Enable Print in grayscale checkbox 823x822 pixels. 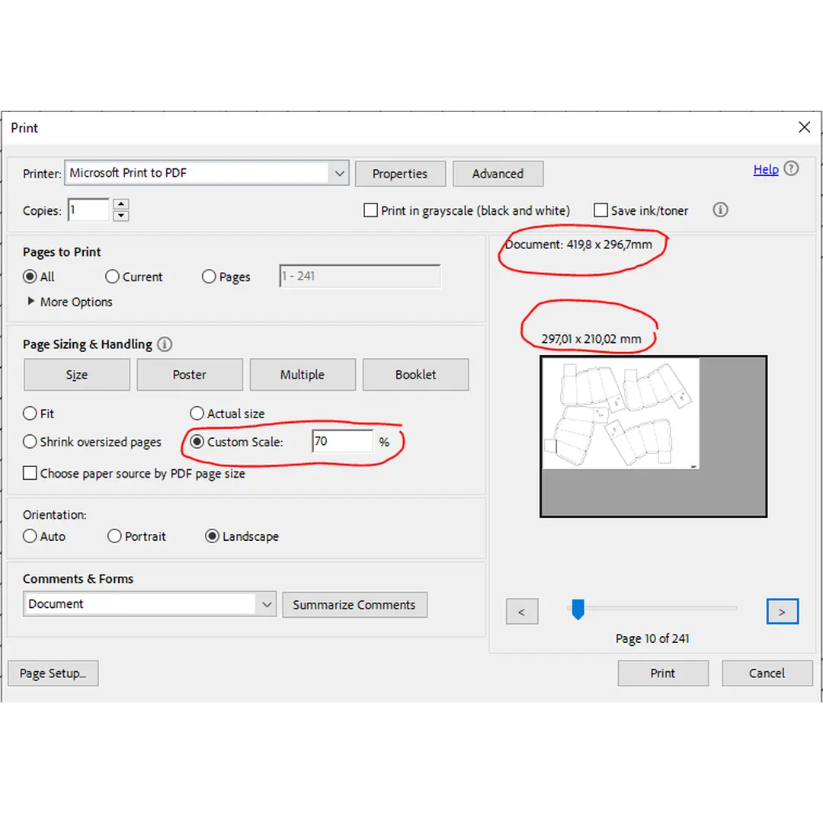(371, 210)
